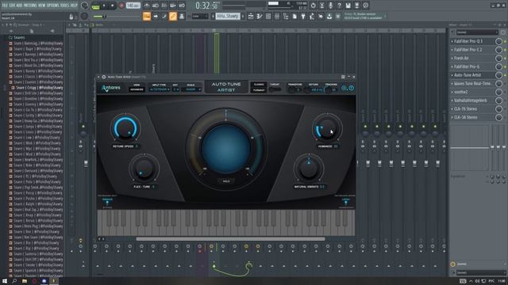The image size is (508, 285).
Task: Click the HUMANIZE knob
Action: tap(327, 128)
